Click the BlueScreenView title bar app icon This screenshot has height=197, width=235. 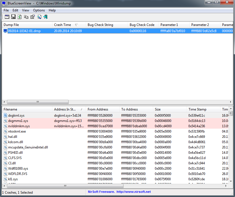4,3
